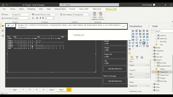The image size is (173, 97).
Task: Select the R script visual icon
Action: tap(147, 43)
